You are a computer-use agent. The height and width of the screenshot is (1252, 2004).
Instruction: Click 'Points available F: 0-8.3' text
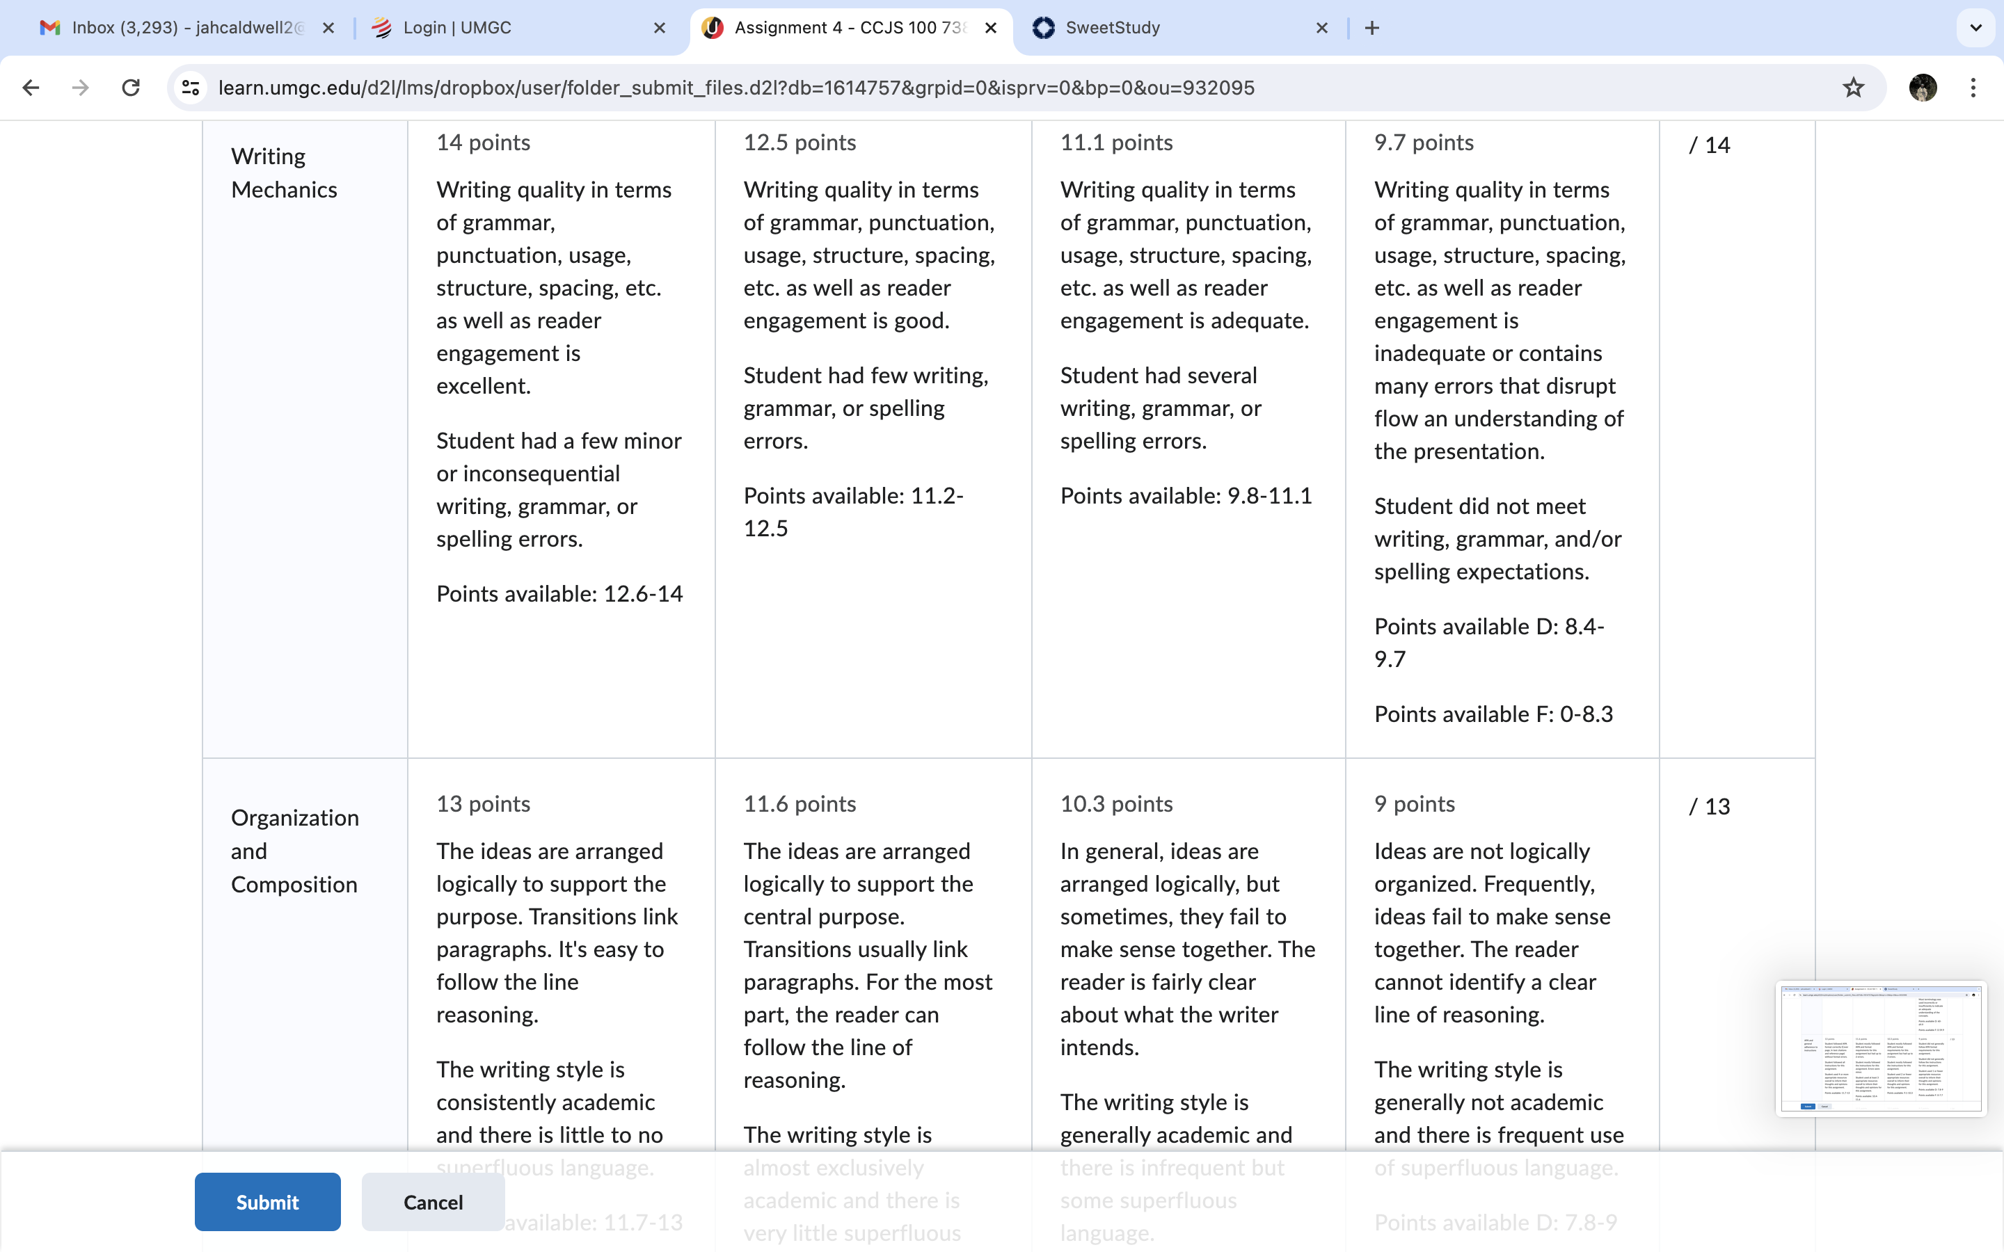pos(1494,714)
